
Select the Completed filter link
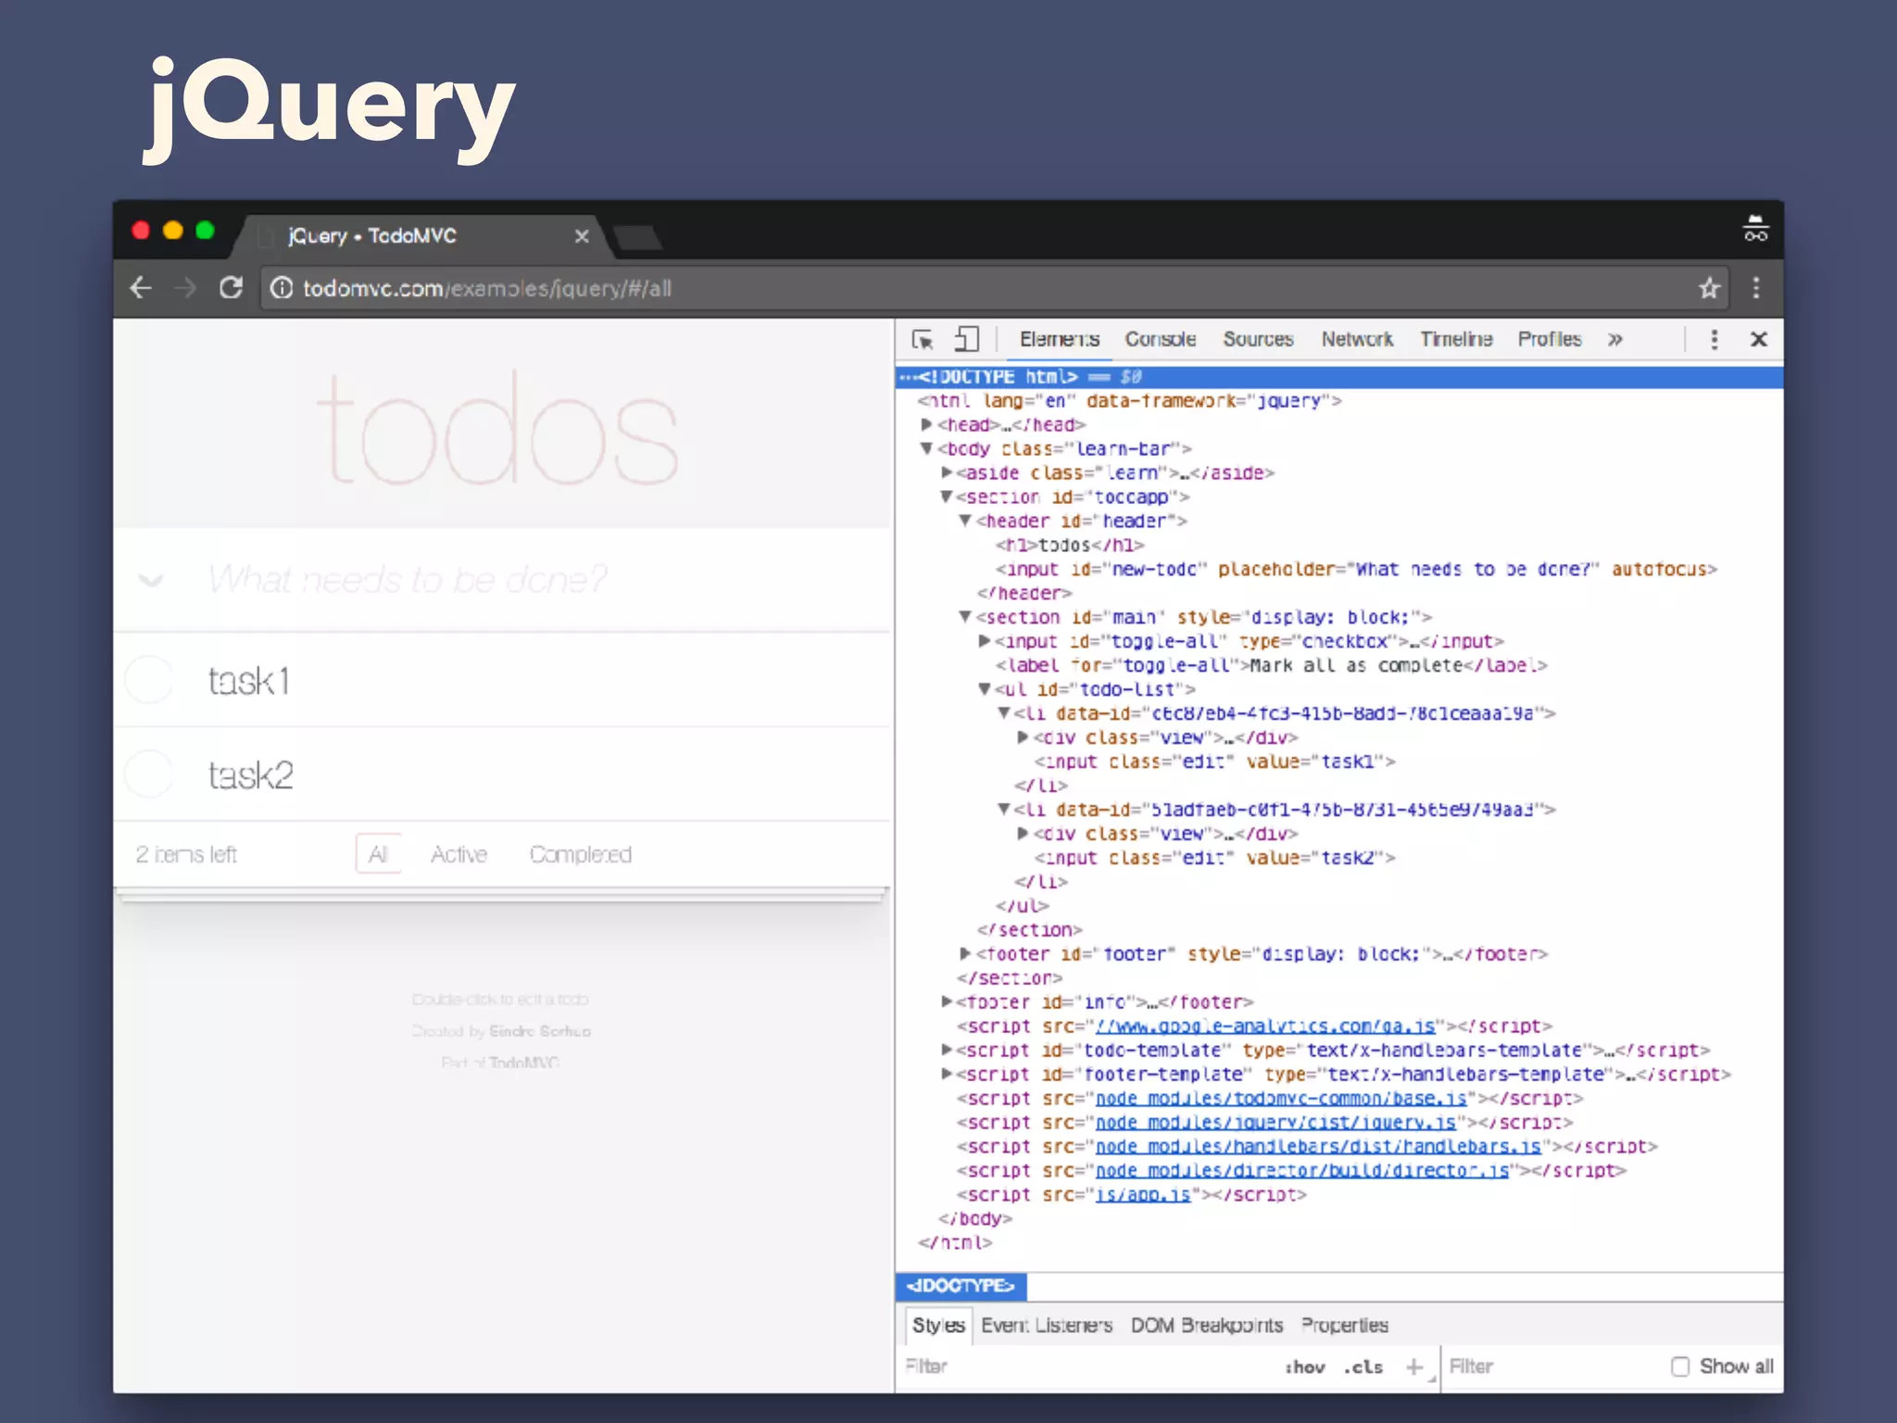581,854
